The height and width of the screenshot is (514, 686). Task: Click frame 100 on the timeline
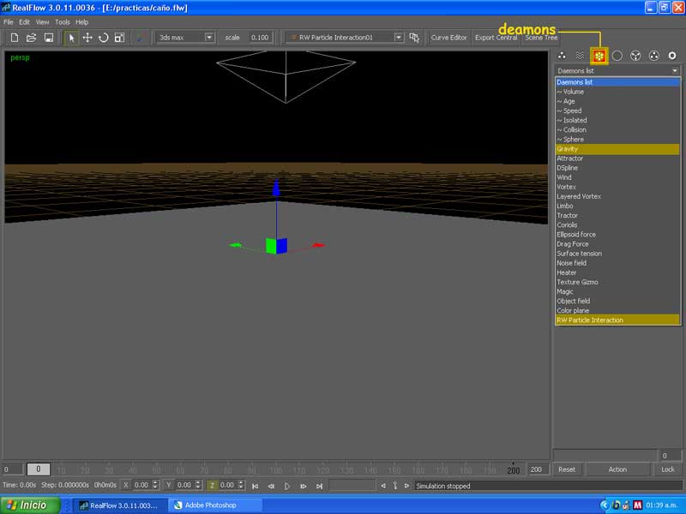click(x=275, y=470)
